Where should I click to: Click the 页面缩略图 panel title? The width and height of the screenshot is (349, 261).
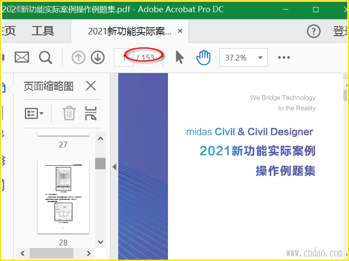pos(48,86)
